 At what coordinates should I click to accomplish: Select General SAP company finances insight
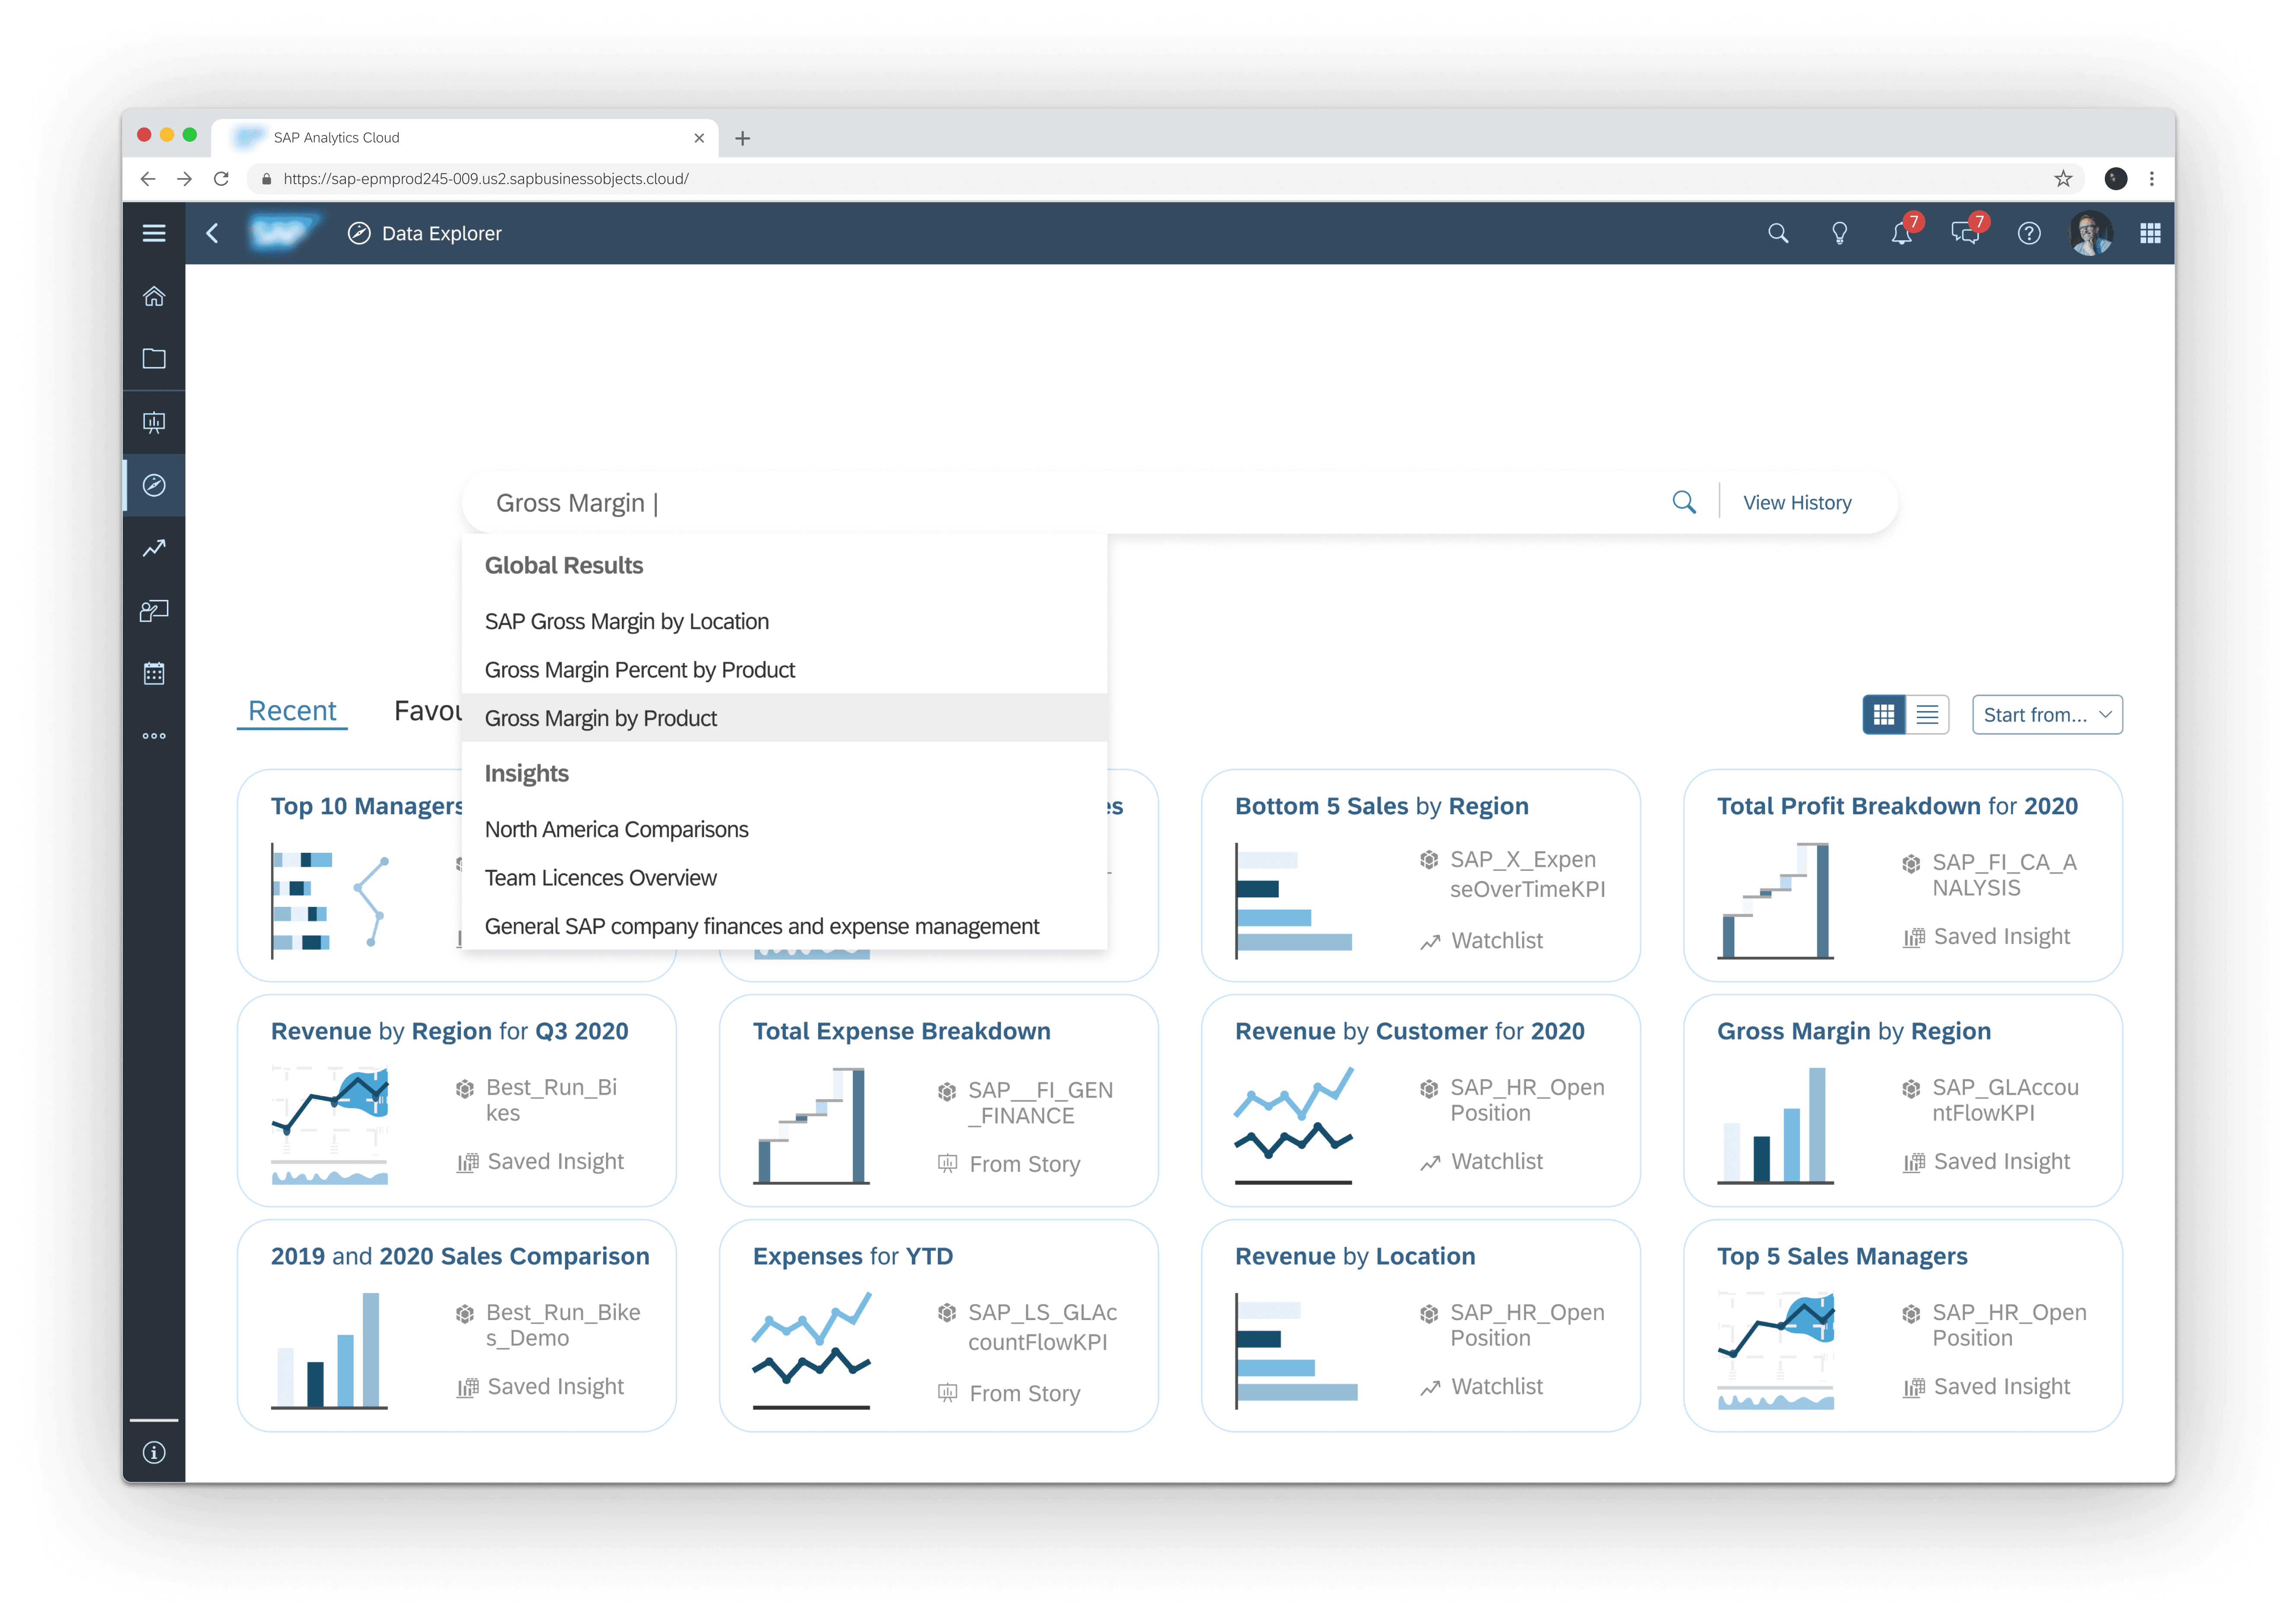pyautogui.click(x=784, y=926)
